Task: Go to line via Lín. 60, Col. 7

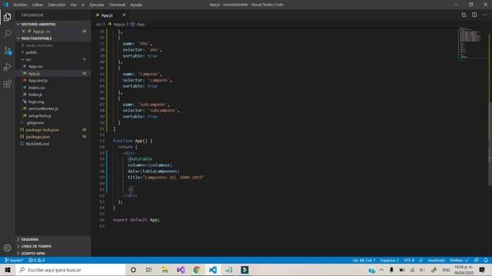Action: [364, 261]
